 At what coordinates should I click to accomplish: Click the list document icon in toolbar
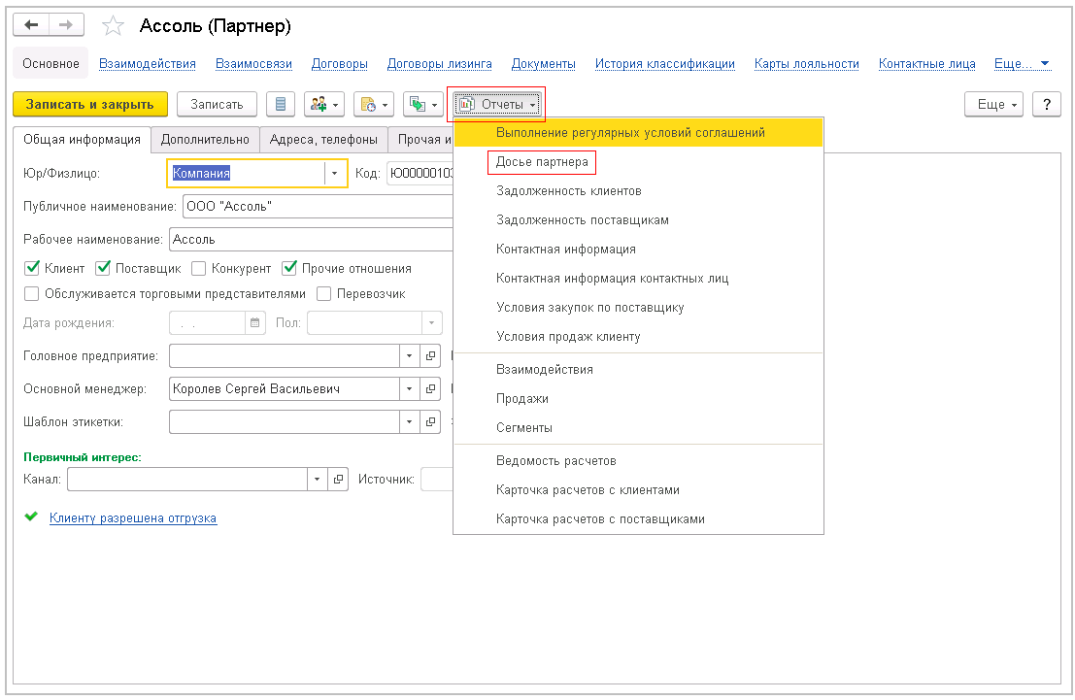281,104
